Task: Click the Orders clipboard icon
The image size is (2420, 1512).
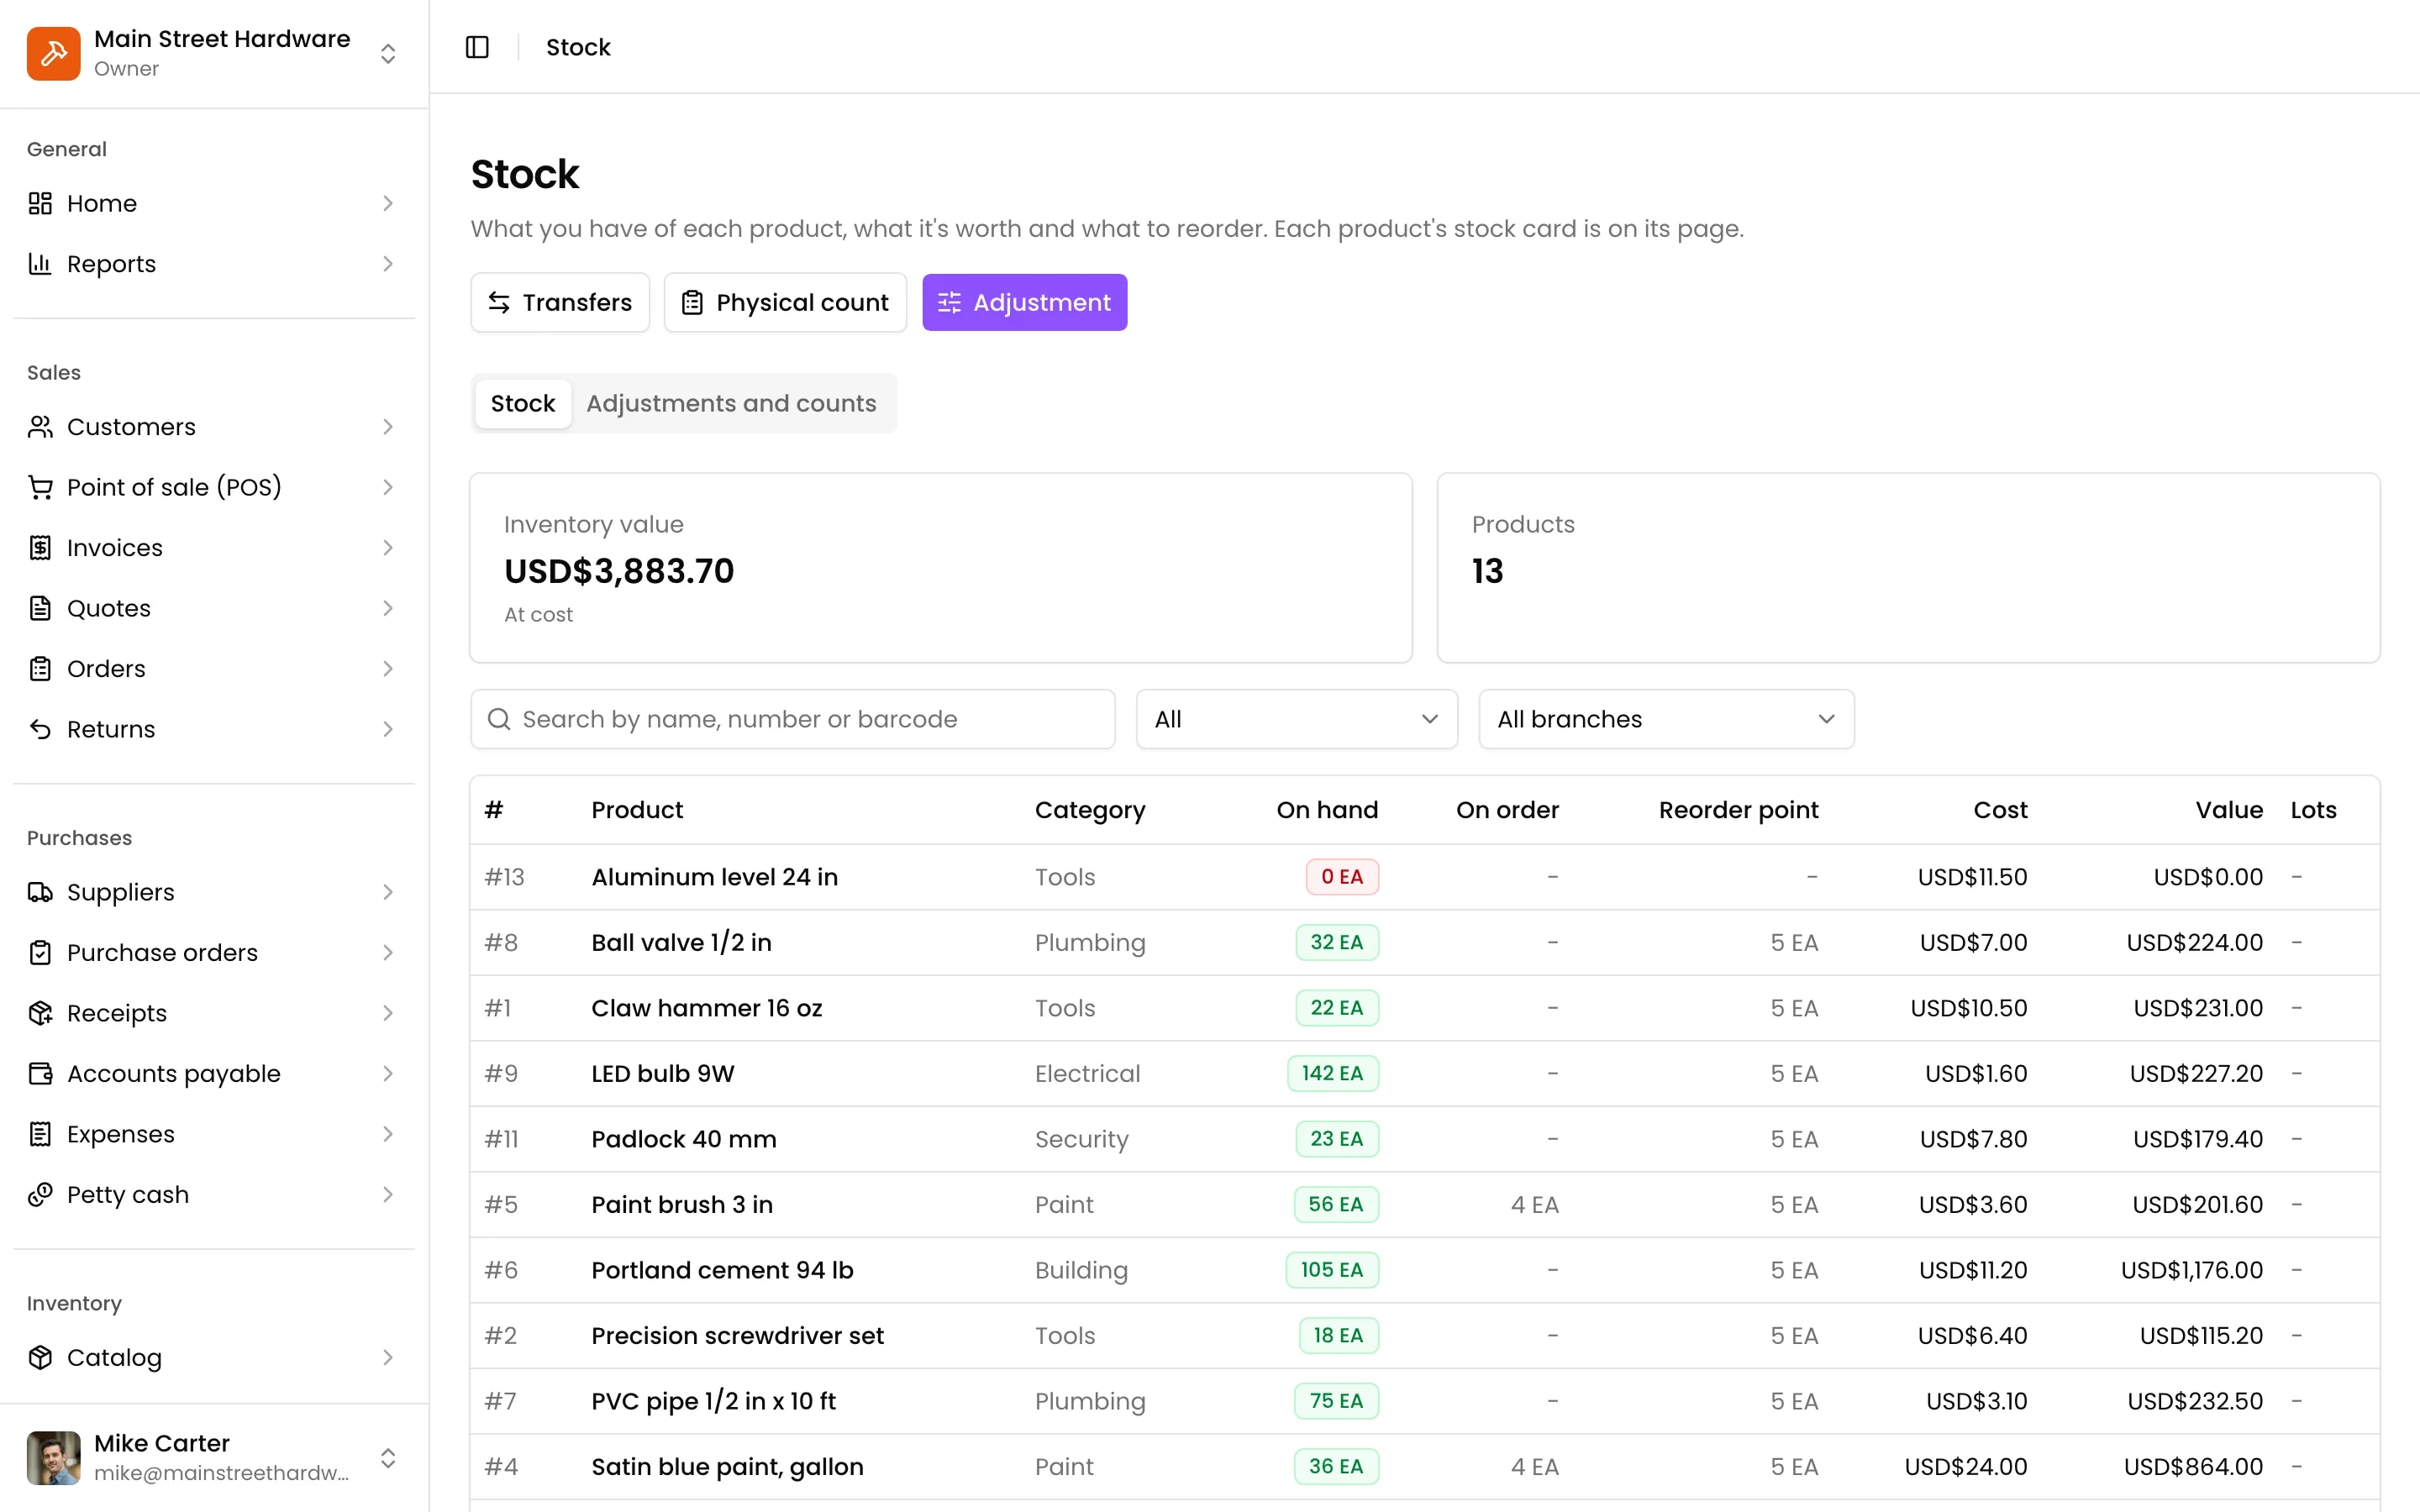Action: 40,669
